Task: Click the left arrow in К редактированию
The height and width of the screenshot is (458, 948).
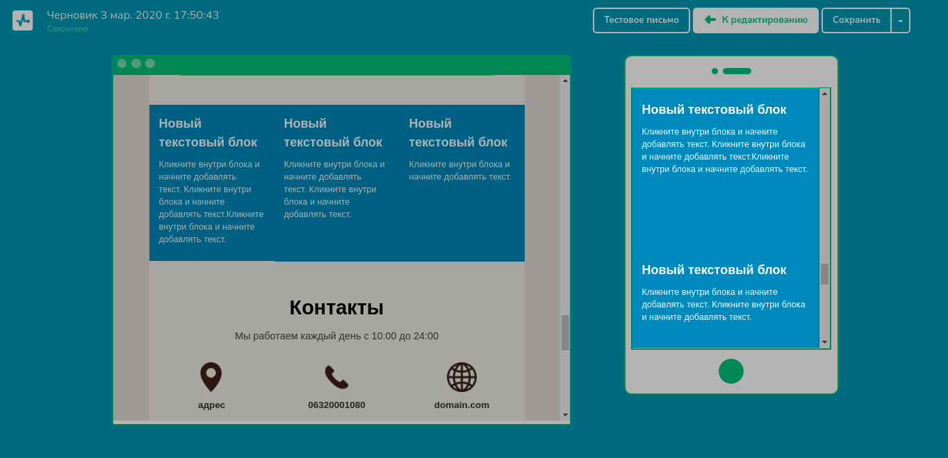Action: pyautogui.click(x=710, y=20)
